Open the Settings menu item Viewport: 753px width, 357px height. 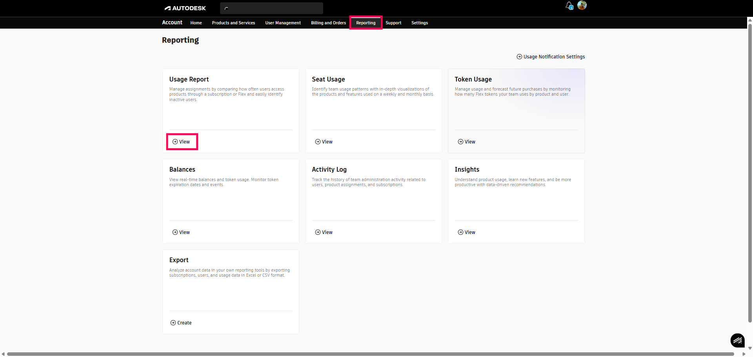point(419,23)
